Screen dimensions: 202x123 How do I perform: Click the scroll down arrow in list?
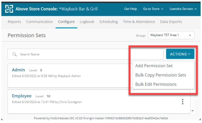[192, 111]
